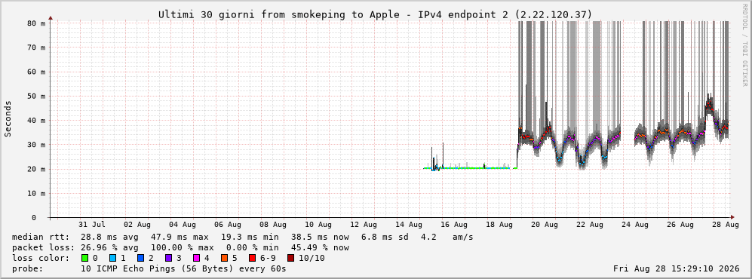This screenshot has height=279, width=752.
Task: Click the 28 Aug date label on x-axis
Action: click(725, 224)
